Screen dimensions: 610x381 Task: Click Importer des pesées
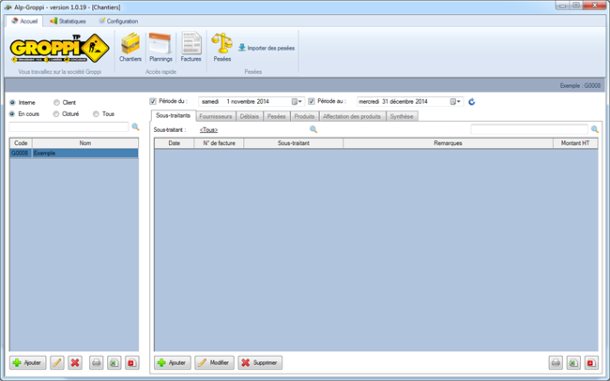pos(266,47)
